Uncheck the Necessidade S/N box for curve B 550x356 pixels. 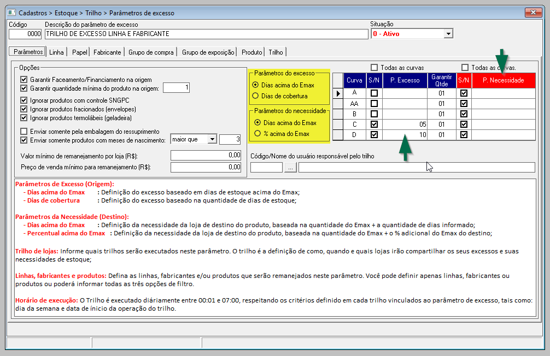(x=464, y=114)
